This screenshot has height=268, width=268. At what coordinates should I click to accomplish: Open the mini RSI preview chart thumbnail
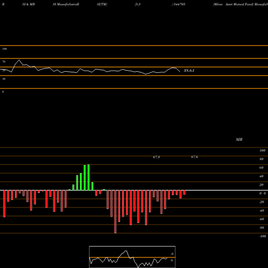pos(132,257)
